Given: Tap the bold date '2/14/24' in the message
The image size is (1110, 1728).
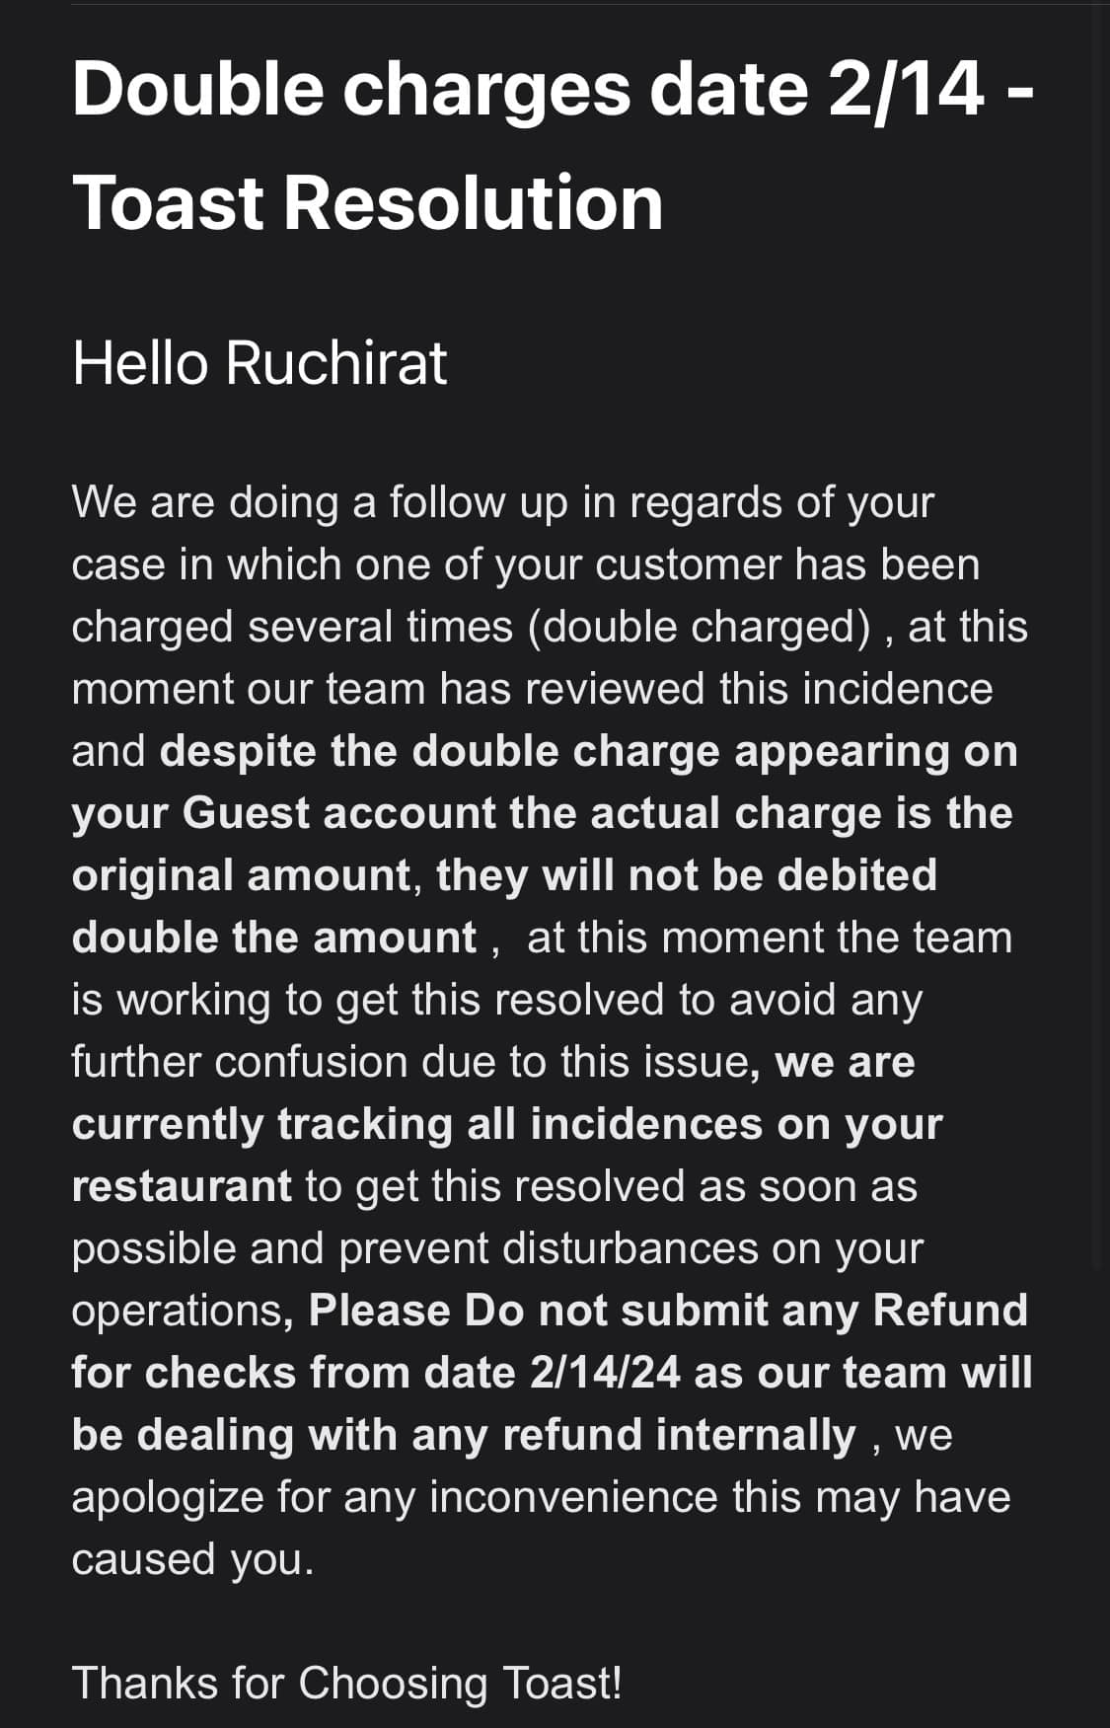Looking at the screenshot, I should tap(605, 1373).
